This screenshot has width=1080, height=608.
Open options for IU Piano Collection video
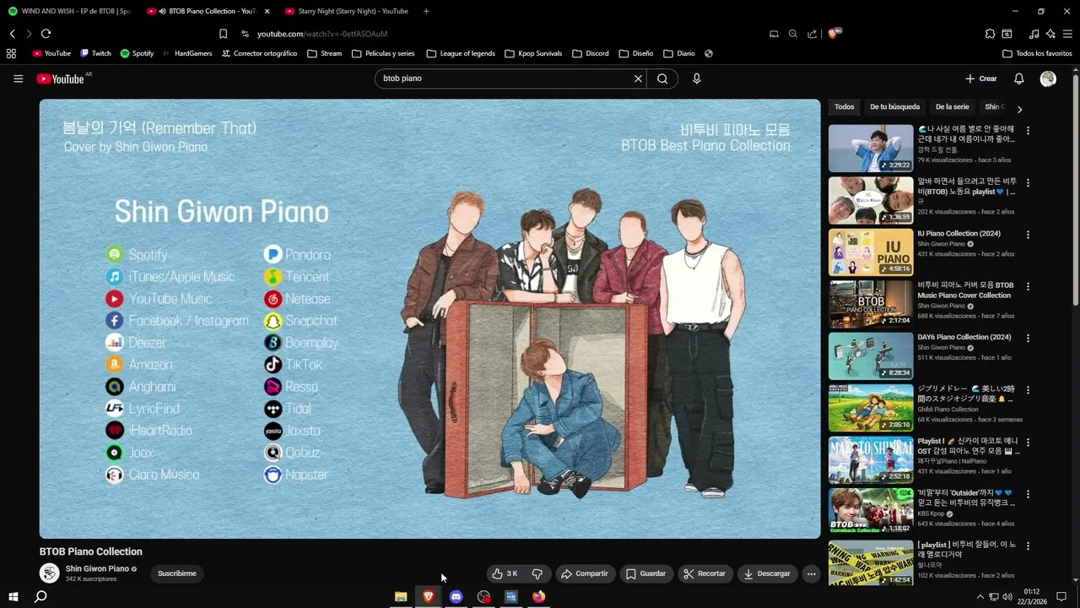[1028, 235]
